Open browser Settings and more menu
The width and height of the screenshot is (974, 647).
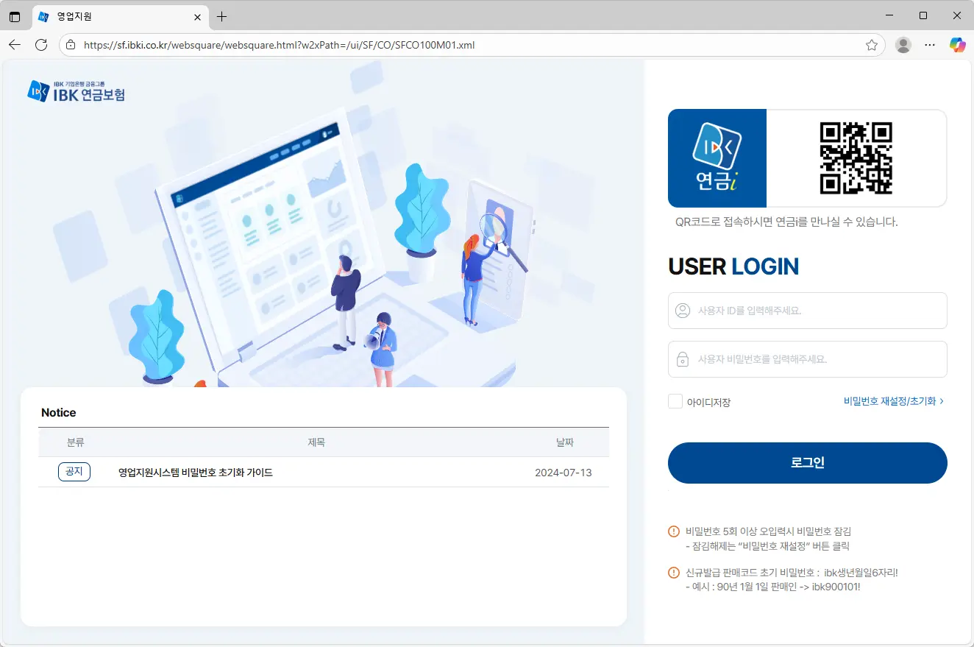(x=930, y=45)
